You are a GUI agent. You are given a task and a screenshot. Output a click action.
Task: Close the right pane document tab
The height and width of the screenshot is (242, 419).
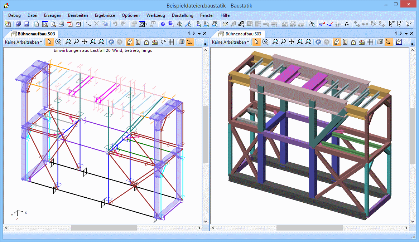(412, 33)
